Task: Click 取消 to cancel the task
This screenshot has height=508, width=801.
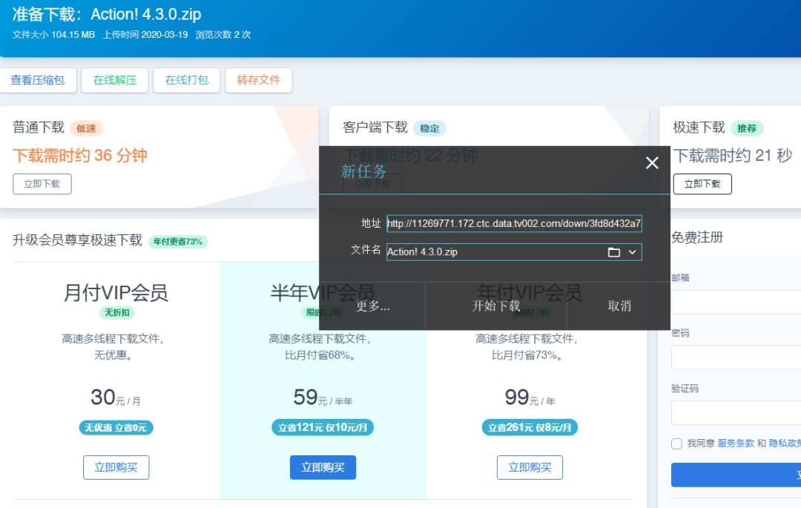Action: pos(619,306)
